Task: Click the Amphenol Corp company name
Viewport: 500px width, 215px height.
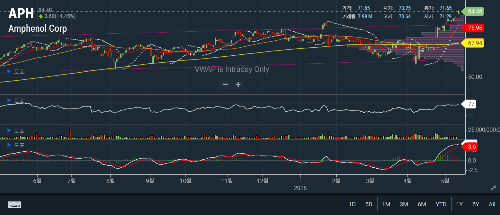Action: pyautogui.click(x=38, y=28)
